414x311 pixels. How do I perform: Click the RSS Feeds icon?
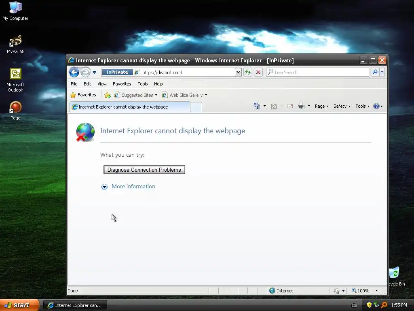pyautogui.click(x=274, y=107)
